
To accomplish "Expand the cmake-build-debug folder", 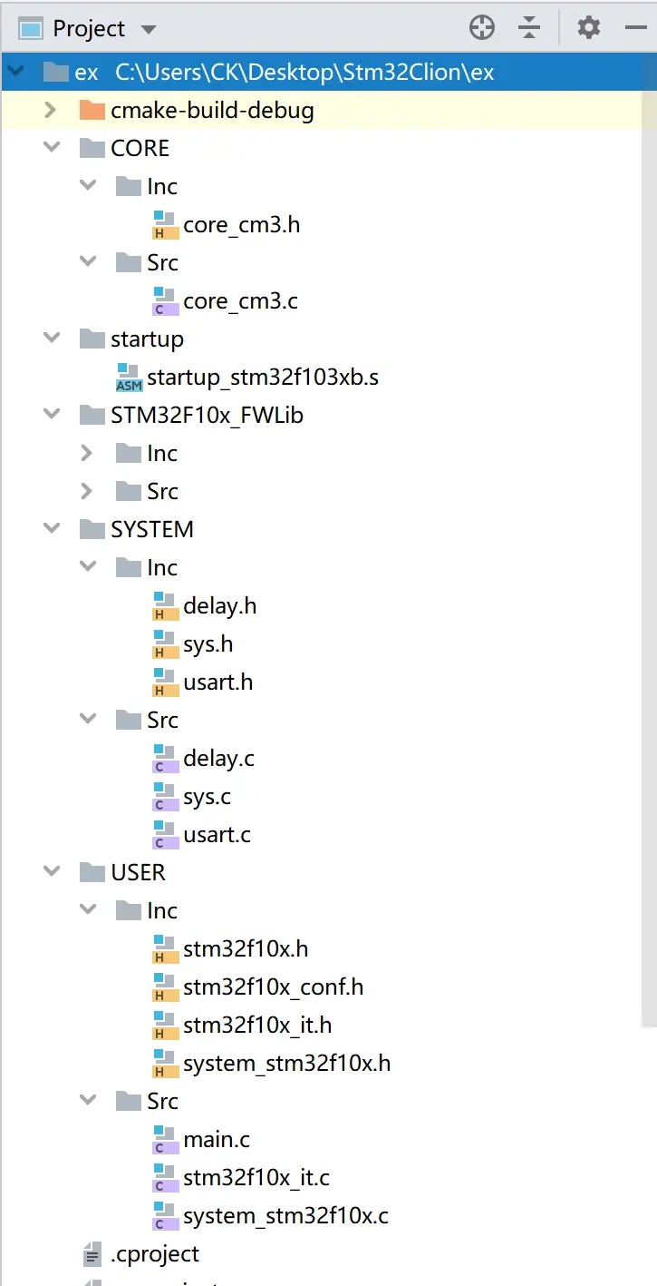I will pos(51,110).
